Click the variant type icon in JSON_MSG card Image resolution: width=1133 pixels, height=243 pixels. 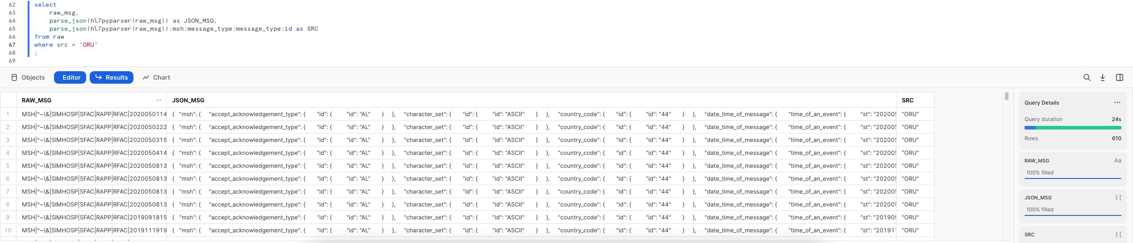click(1118, 198)
